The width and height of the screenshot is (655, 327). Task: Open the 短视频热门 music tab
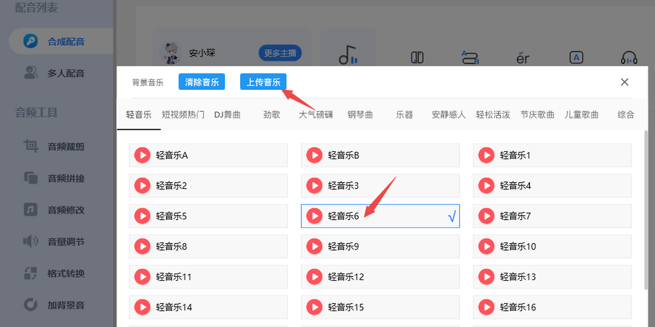(183, 115)
